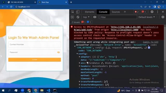Expand the transformResponse property

pyautogui.click(x=80, y=85)
